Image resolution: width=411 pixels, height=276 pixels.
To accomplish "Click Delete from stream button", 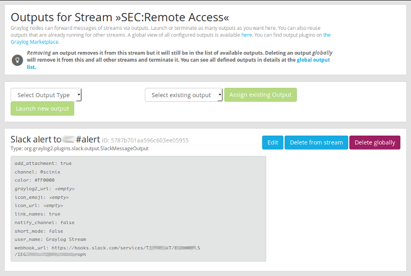I will pos(316,142).
